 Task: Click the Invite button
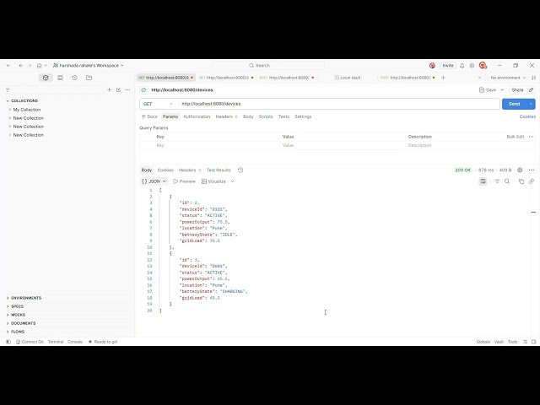pyautogui.click(x=448, y=66)
